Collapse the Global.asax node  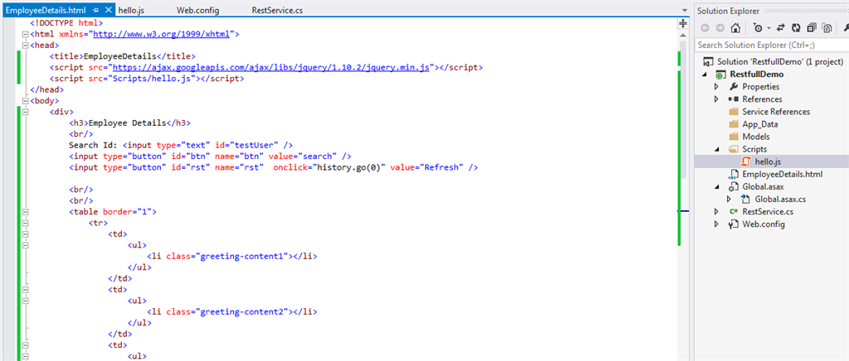tap(716, 186)
